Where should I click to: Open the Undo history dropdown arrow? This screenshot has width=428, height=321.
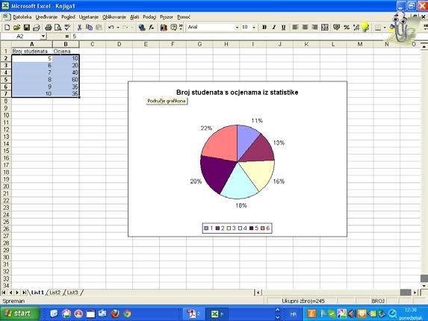[x=118, y=28]
